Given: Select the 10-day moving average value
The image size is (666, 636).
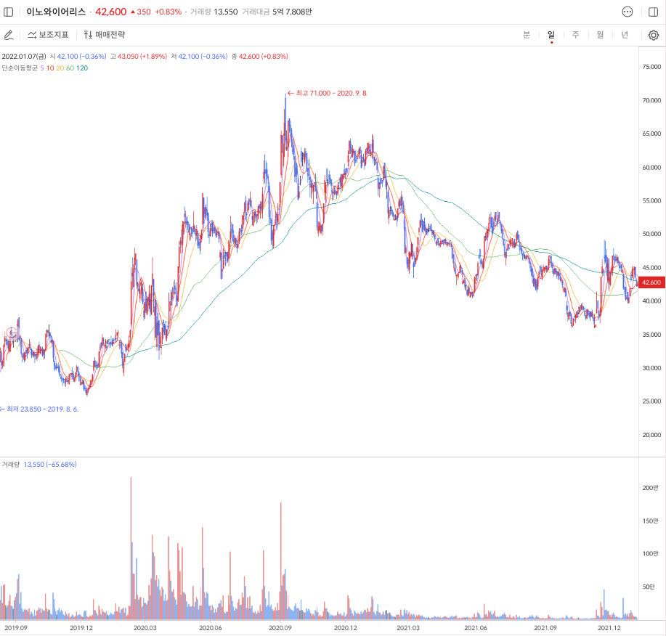Looking at the screenshot, I should click(x=50, y=68).
